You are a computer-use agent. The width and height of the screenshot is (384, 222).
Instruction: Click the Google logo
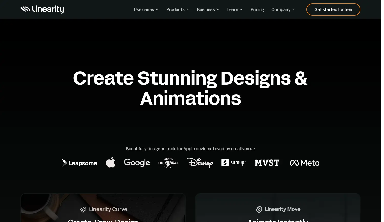137,163
